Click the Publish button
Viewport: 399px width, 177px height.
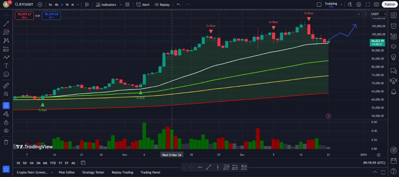point(390,5)
